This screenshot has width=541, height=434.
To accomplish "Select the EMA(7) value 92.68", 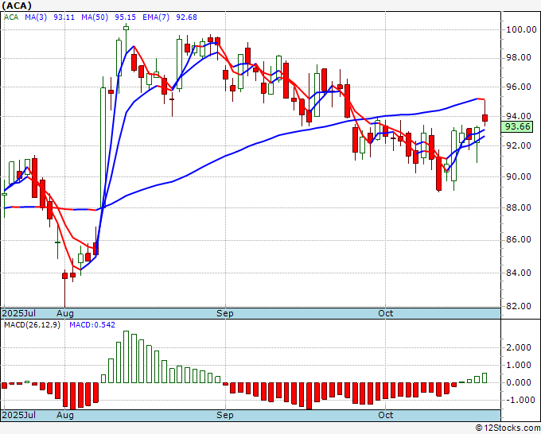I will [187, 17].
